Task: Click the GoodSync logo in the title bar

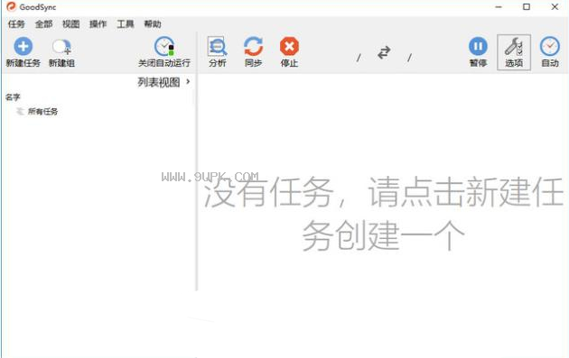Action: pos(11,6)
